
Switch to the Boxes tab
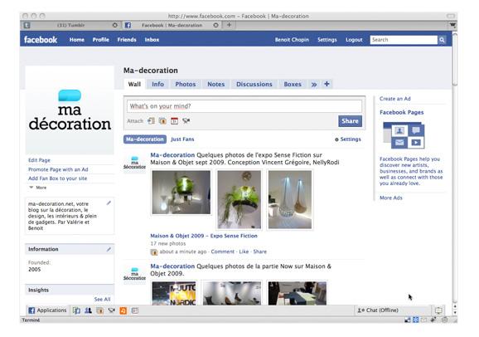point(293,84)
